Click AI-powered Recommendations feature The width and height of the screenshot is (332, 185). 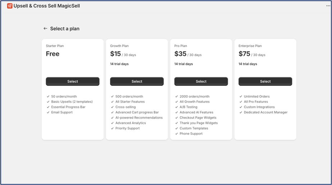point(139,117)
